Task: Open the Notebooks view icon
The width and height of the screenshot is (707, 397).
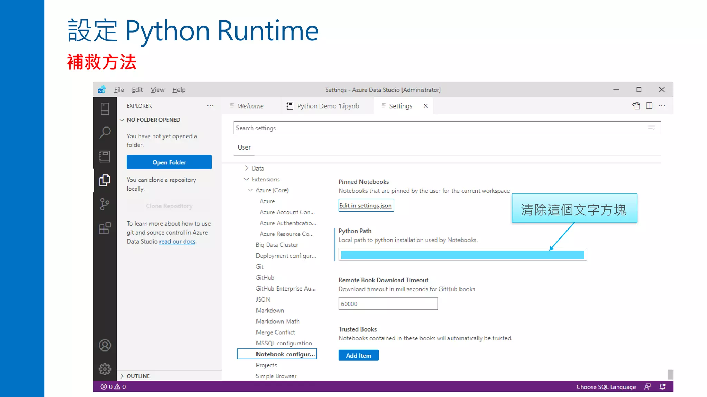Action: [105, 156]
